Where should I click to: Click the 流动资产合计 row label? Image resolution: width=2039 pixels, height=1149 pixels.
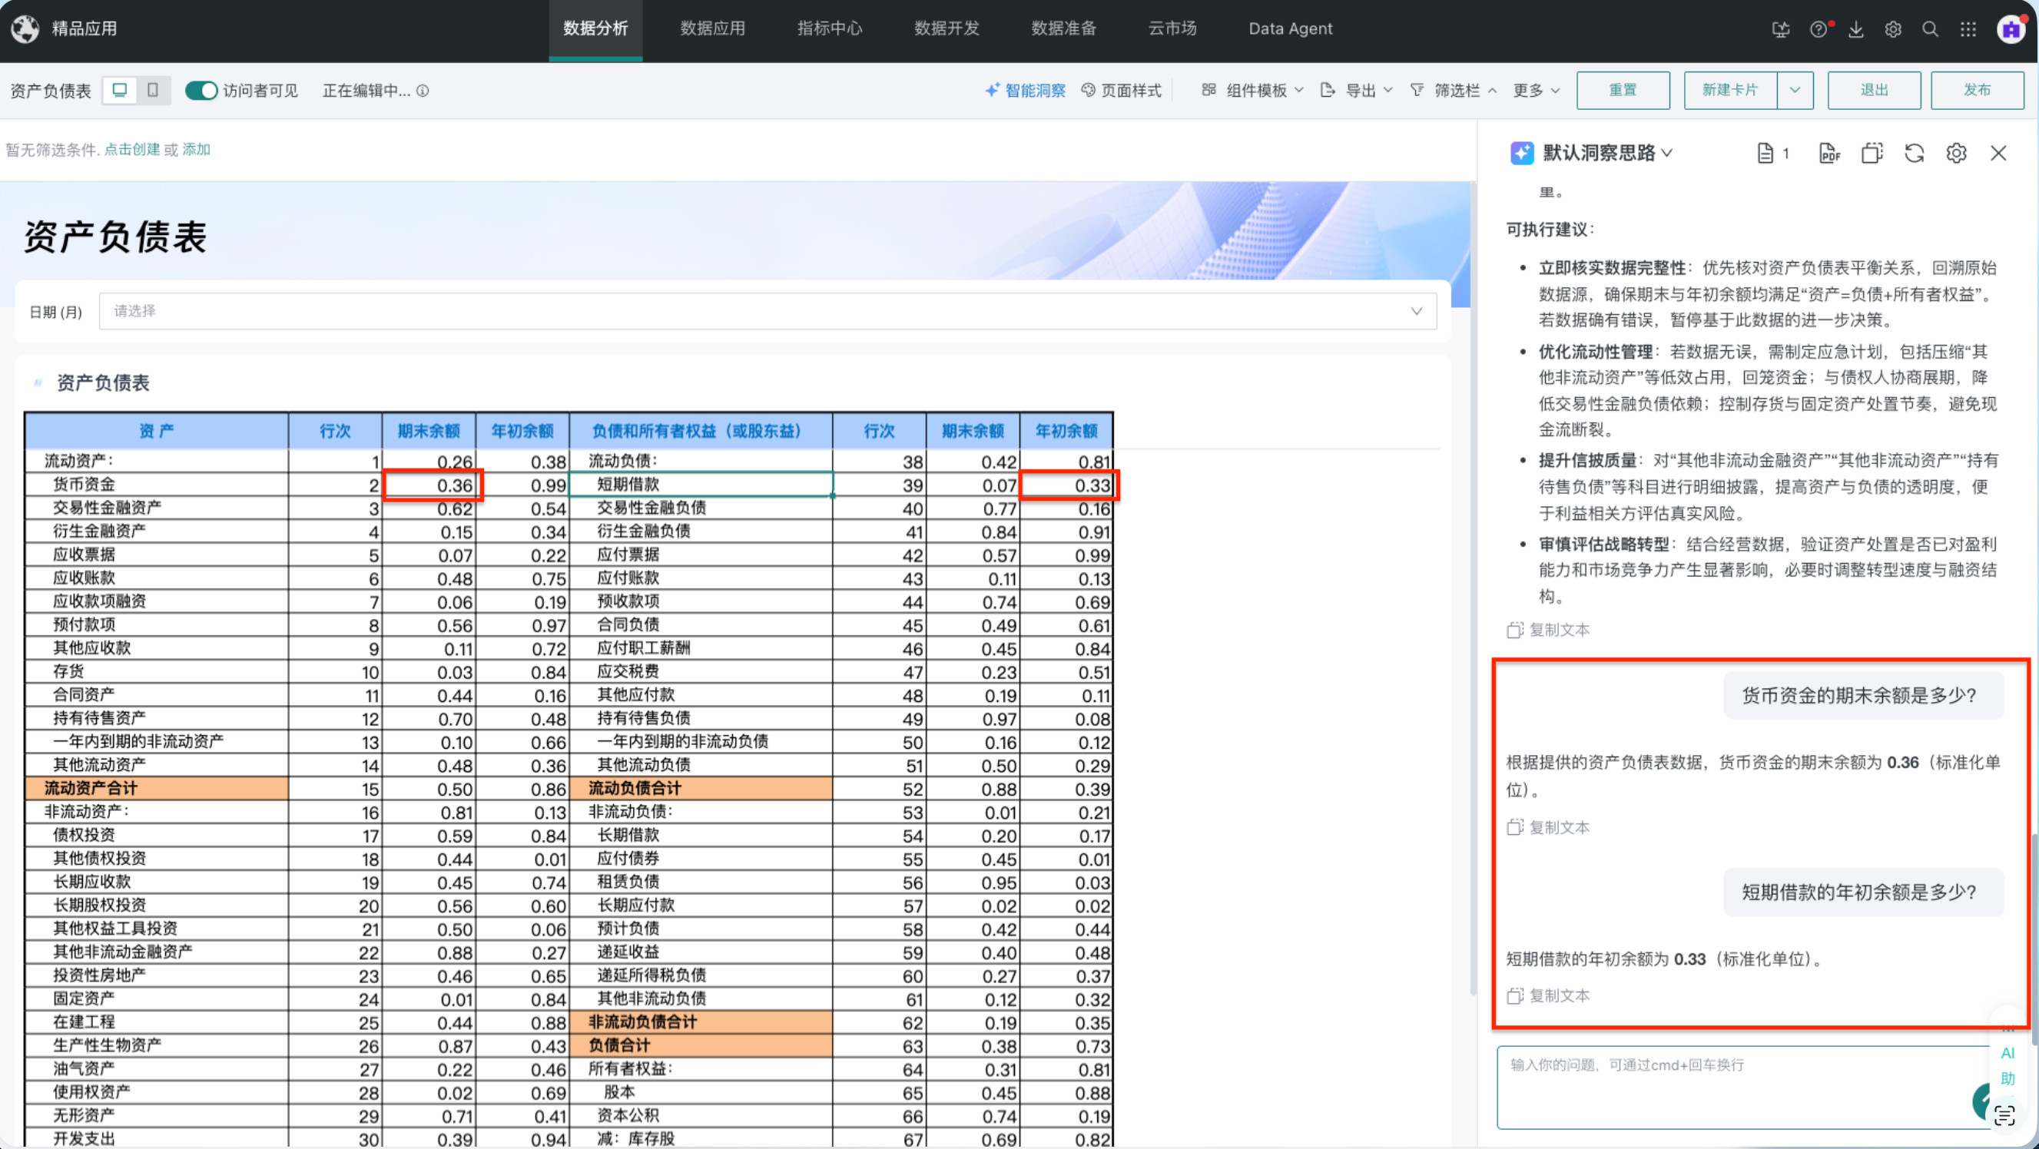point(91,788)
